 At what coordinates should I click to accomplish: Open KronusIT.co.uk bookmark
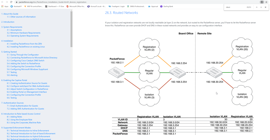pyautogui.click(x=96, y=6)
